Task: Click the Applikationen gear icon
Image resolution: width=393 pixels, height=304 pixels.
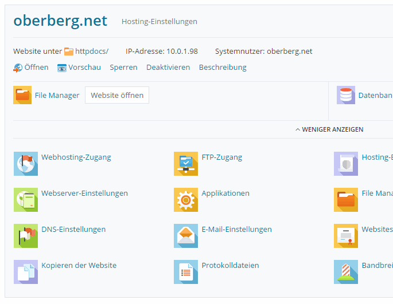Action: 185,200
